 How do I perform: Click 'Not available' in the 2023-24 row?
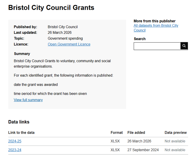(x=175, y=150)
